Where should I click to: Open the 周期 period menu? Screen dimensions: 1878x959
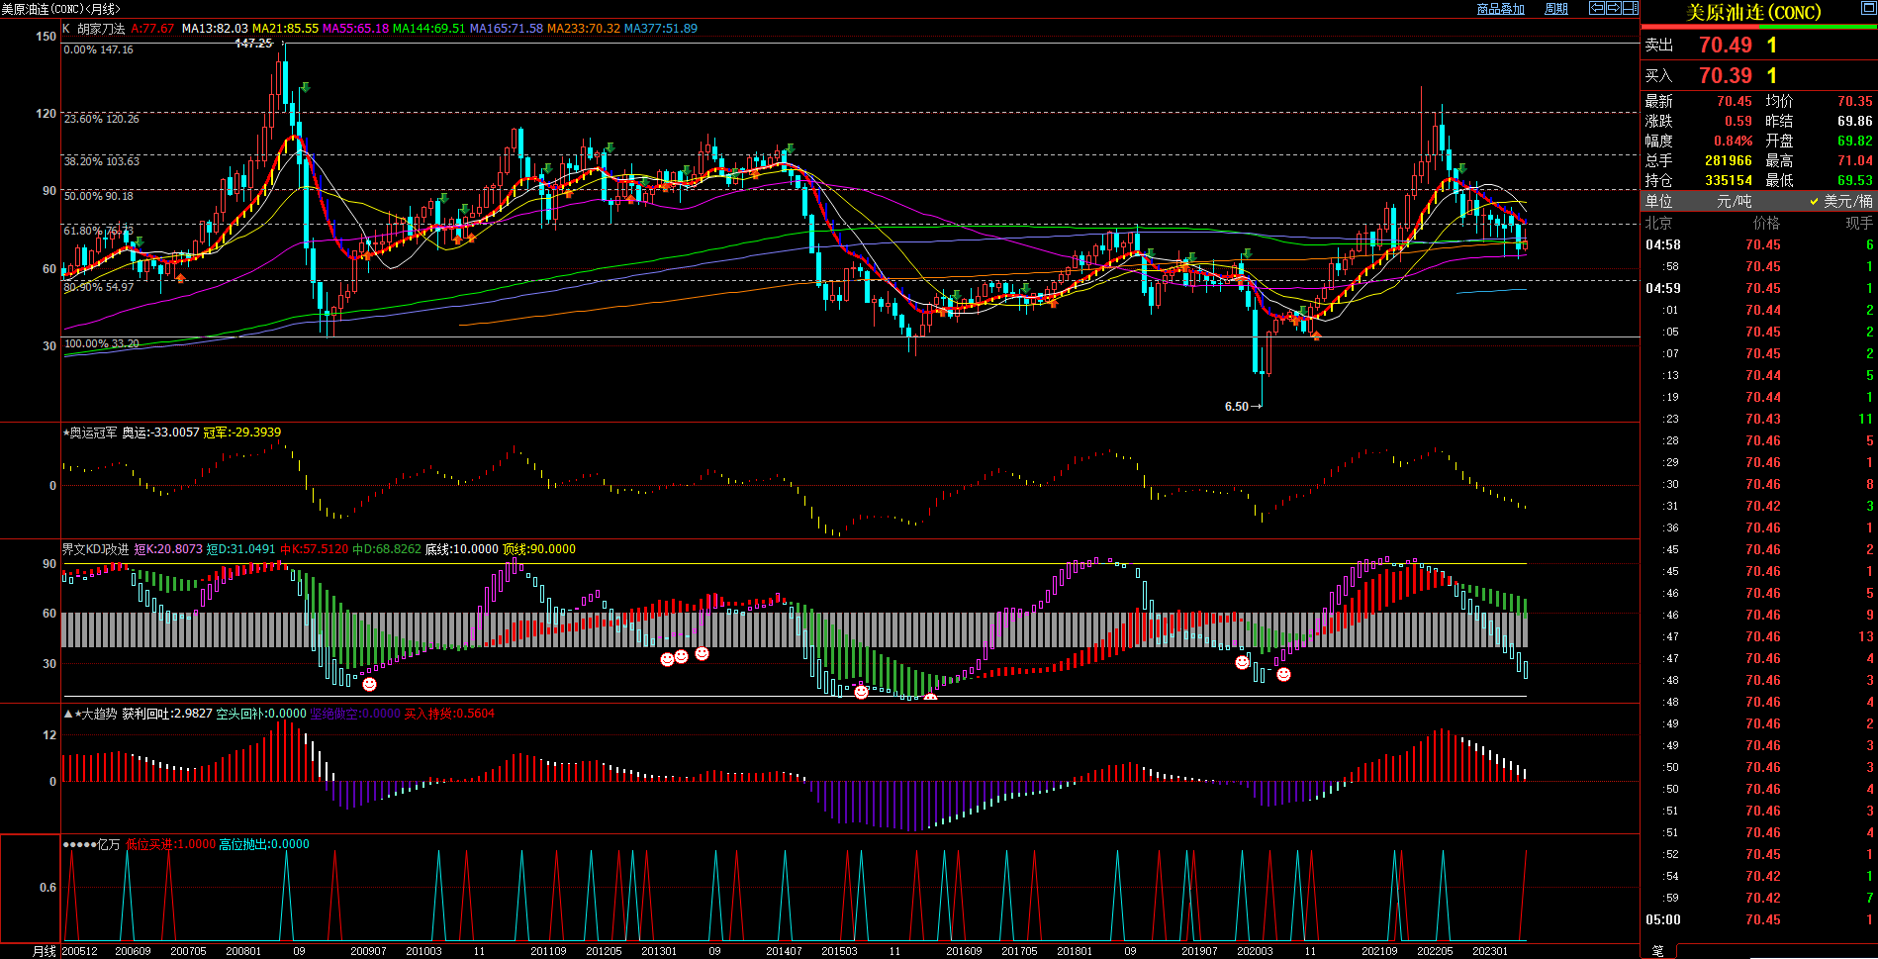pos(1556,9)
